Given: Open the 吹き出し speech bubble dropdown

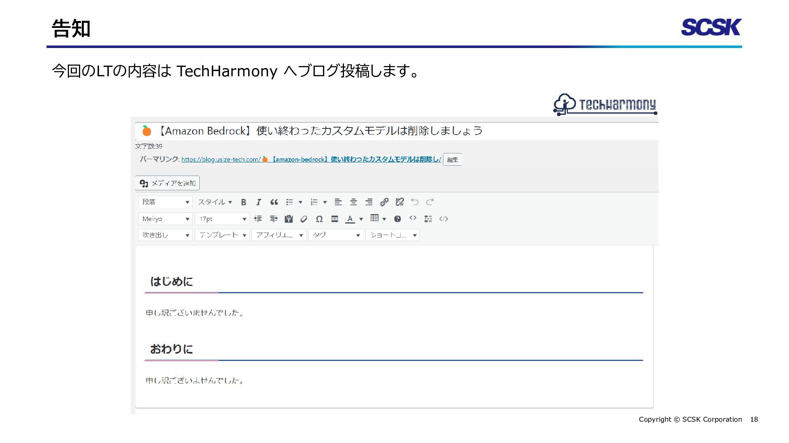Looking at the screenshot, I should point(165,235).
